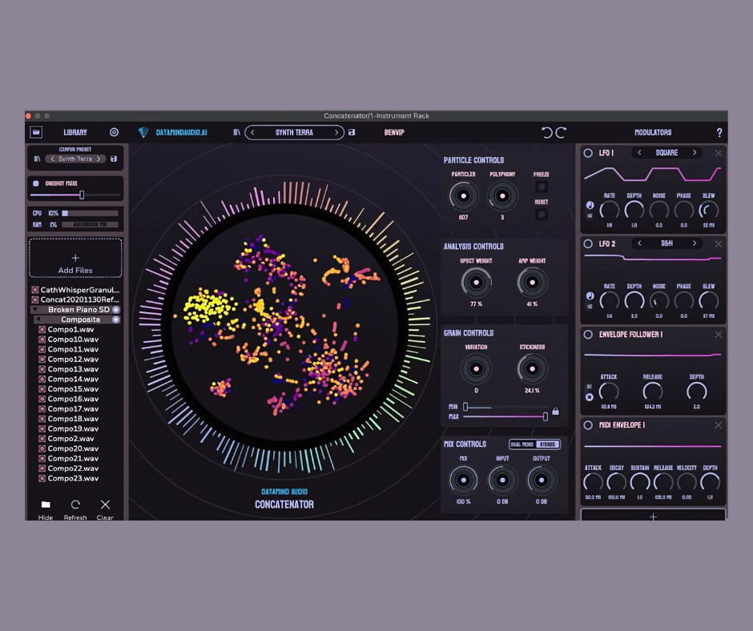Open the preset browser icon left of Synth Terra

coord(236,132)
